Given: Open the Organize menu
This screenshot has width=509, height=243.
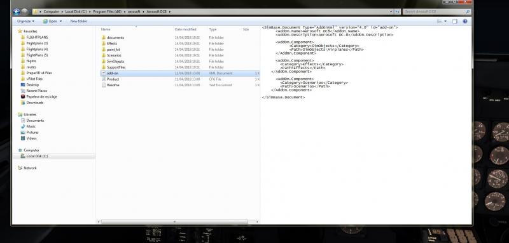Looking at the screenshot, I should tap(25, 21).
